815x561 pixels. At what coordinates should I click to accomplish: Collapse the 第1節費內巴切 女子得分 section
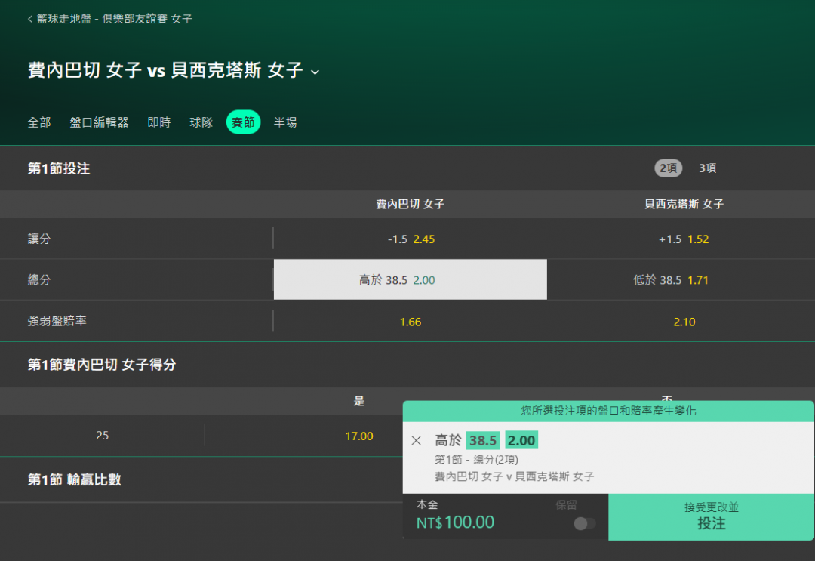407,365
